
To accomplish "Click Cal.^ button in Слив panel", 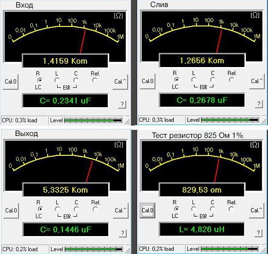I will point(257,81).
